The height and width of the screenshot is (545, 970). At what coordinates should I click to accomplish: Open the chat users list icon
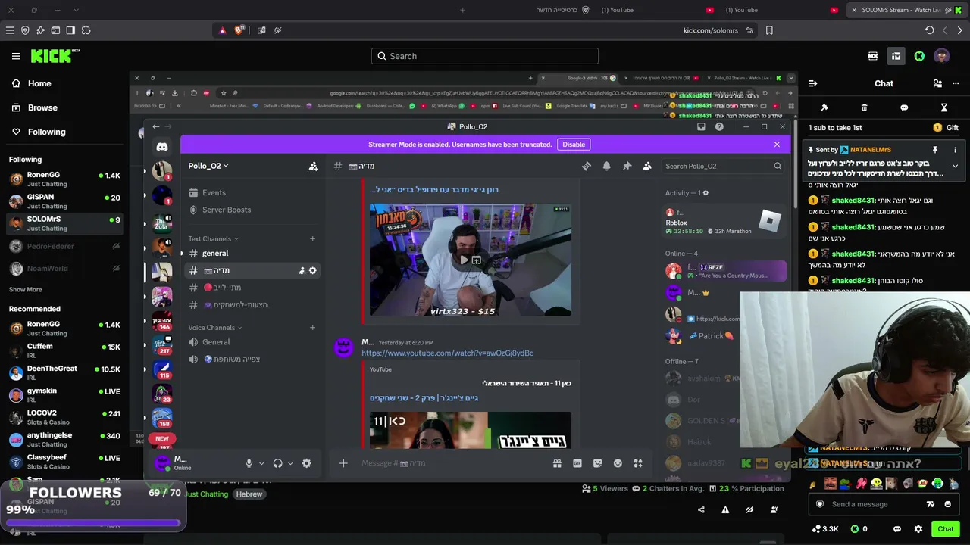[x=937, y=83]
